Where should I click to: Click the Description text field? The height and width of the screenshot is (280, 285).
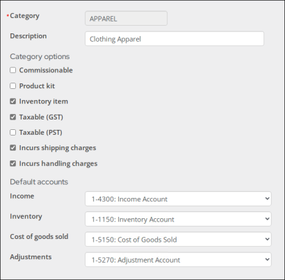pos(174,39)
